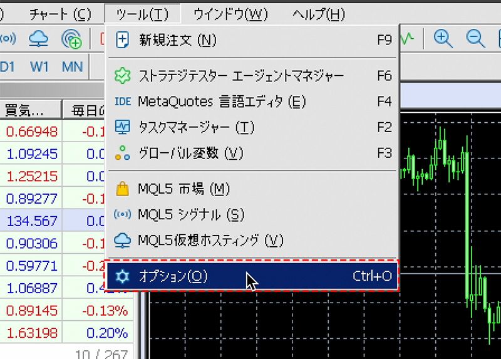Switch chart timeframe to D1
501x359 pixels.
click(x=8, y=66)
